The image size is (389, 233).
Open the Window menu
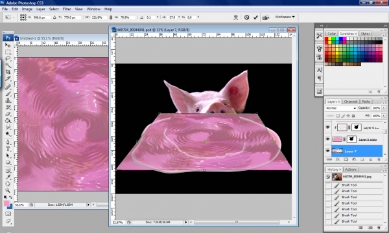(x=93, y=9)
